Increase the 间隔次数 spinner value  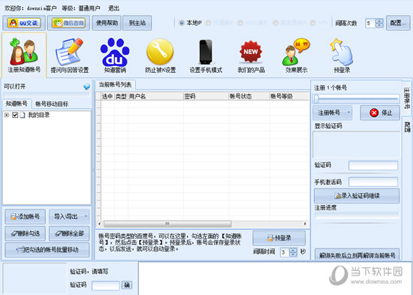[379, 21]
